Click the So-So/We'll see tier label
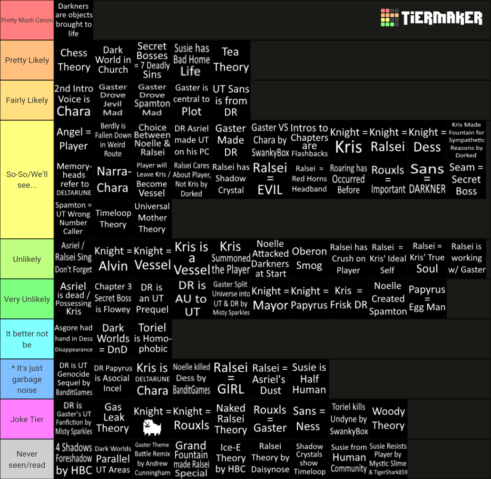The height and width of the screenshot is (479, 491). (x=27, y=180)
